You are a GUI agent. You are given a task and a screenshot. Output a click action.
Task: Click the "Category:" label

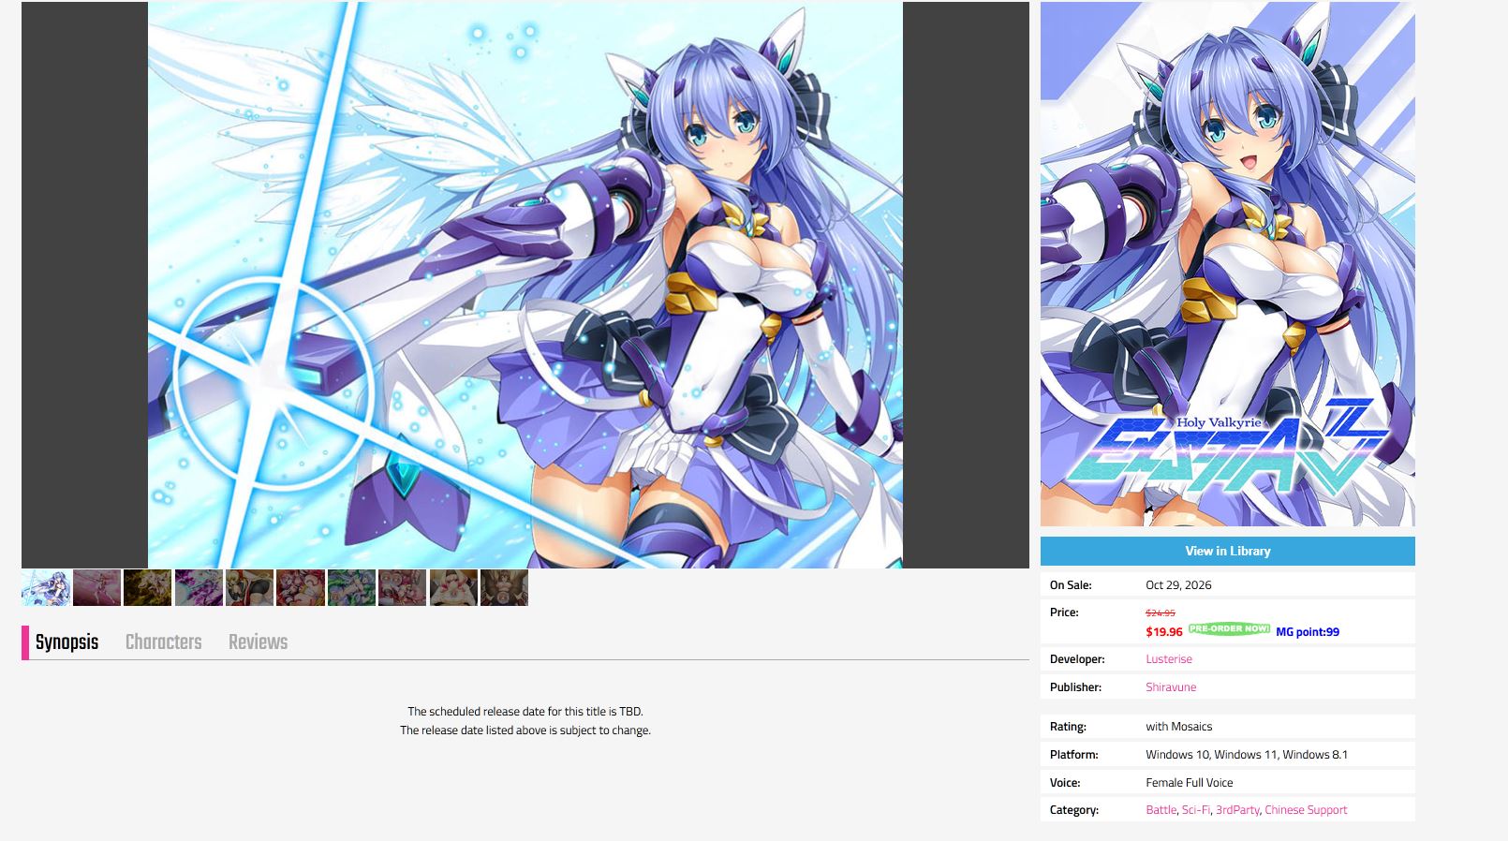pos(1074,809)
